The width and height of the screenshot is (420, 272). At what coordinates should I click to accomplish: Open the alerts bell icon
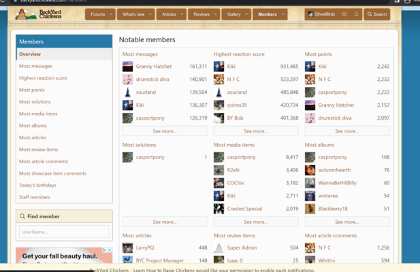point(356,14)
